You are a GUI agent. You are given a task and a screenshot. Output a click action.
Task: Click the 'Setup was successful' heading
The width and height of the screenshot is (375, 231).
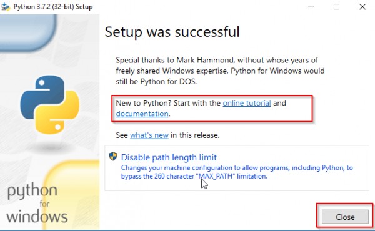point(172,32)
